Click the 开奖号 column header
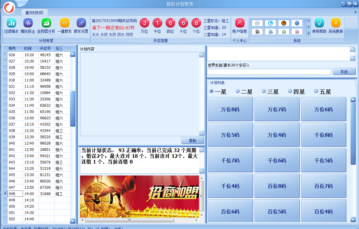The image size is (359, 229). pos(46,48)
